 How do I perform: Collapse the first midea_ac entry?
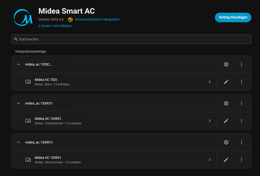coord(18,64)
